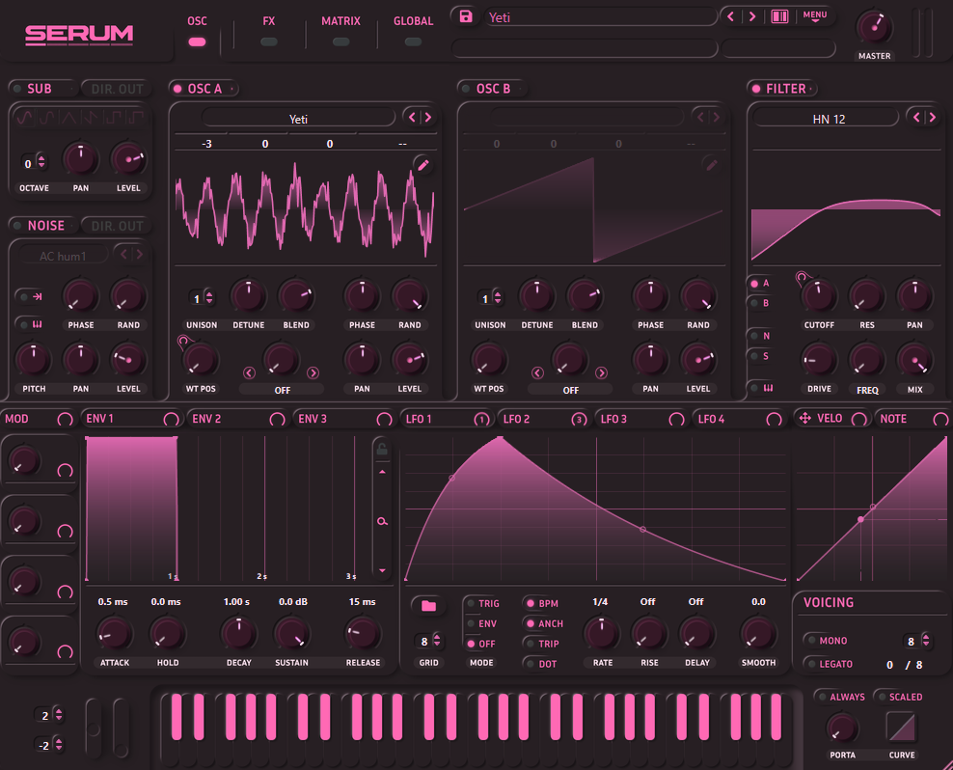Click the Yeti preset name field

(x=601, y=17)
